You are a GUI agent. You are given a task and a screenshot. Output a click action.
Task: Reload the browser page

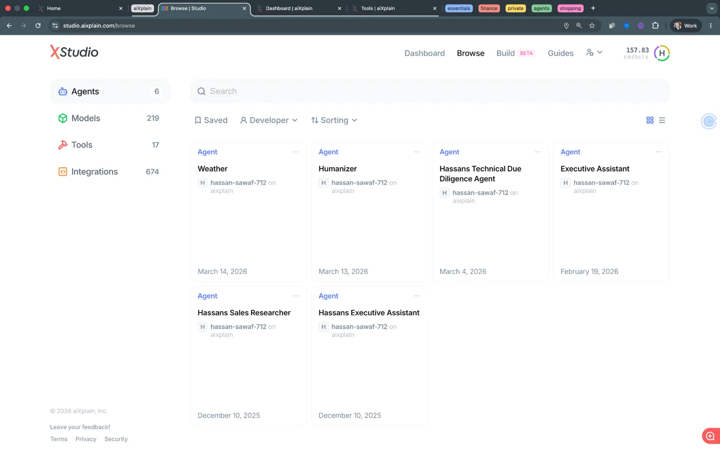click(38, 26)
